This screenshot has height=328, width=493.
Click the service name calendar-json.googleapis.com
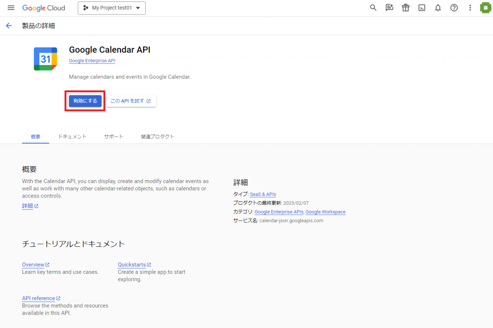tap(291, 221)
